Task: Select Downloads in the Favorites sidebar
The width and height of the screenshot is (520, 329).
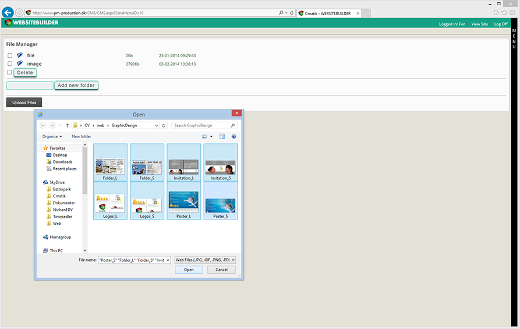Action: point(62,162)
